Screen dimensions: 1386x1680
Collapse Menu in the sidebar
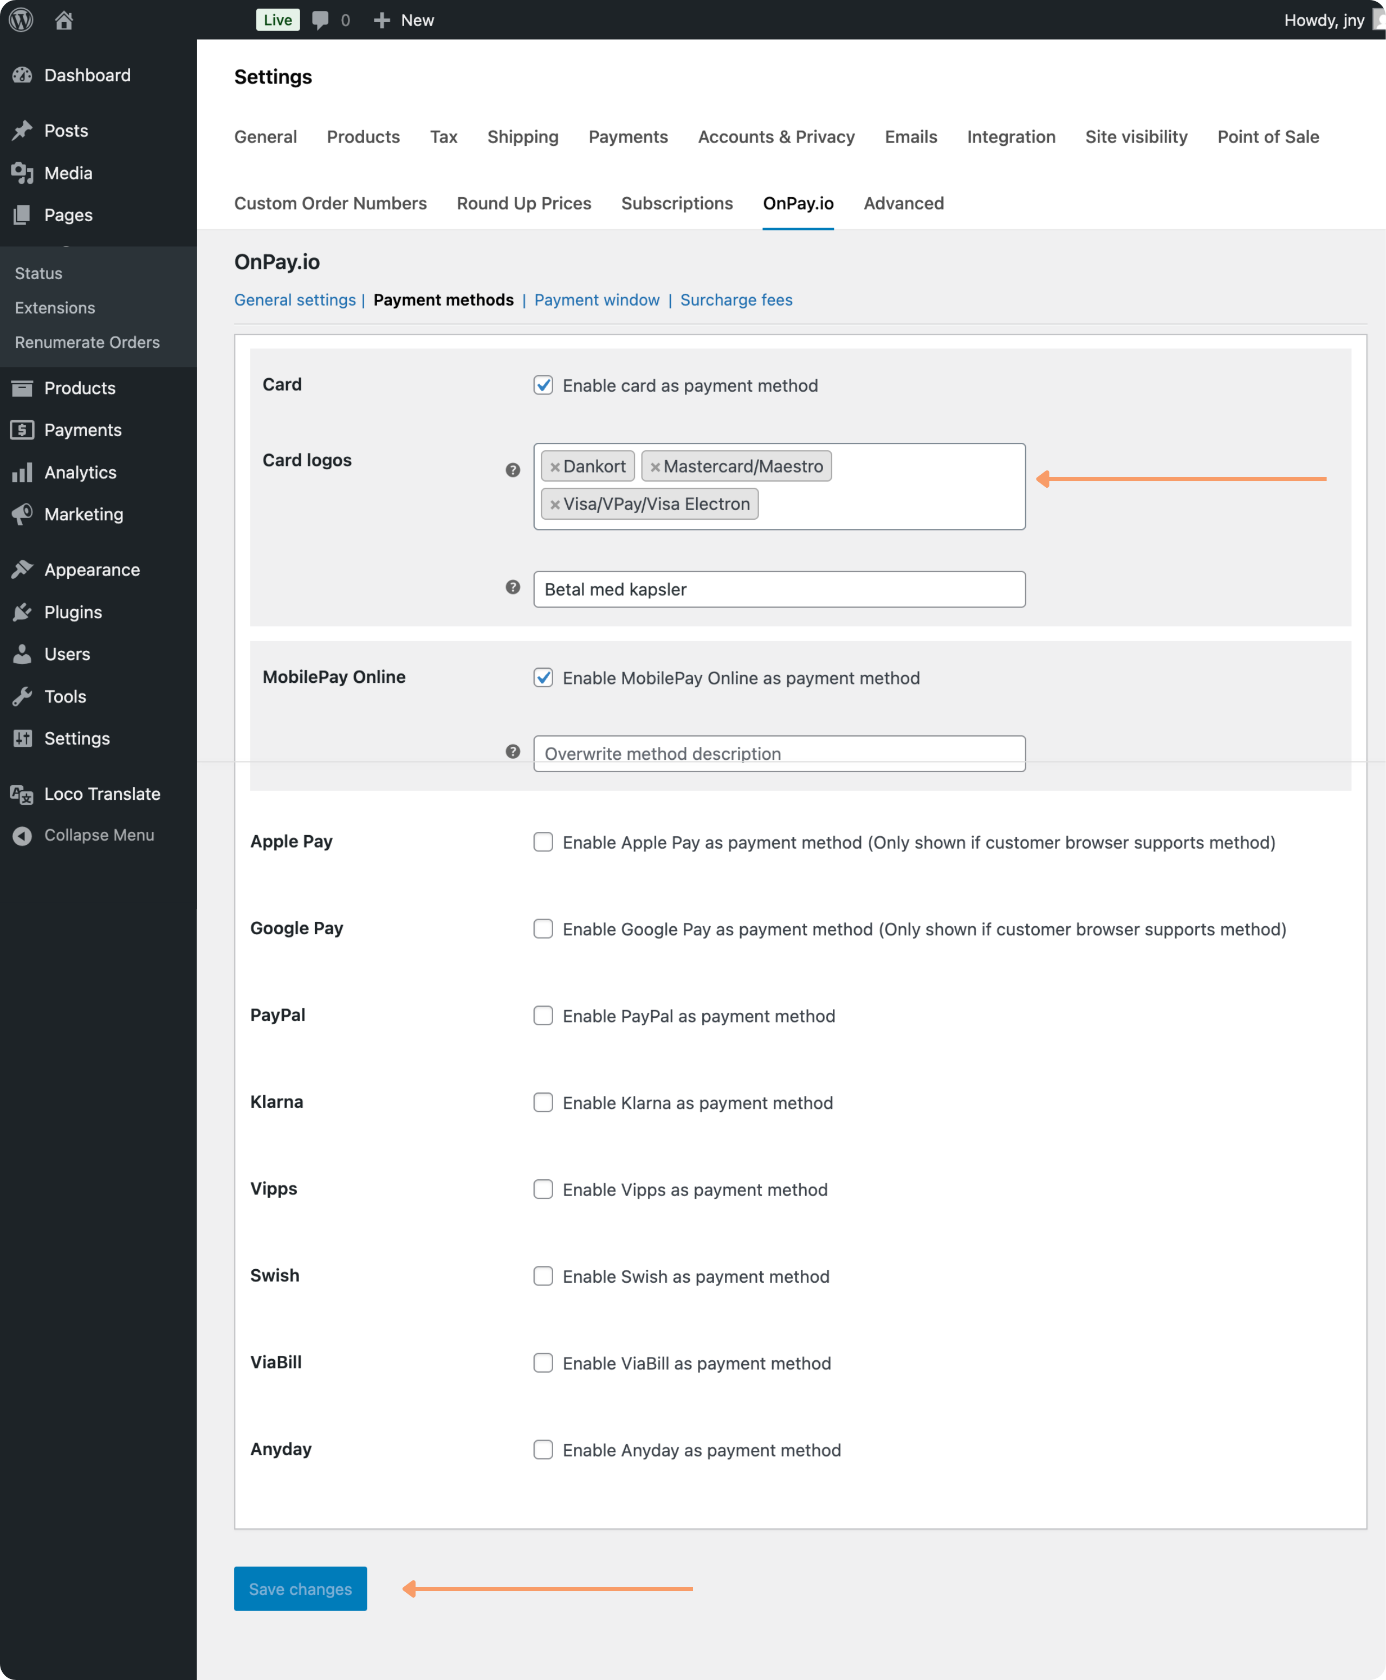(99, 835)
